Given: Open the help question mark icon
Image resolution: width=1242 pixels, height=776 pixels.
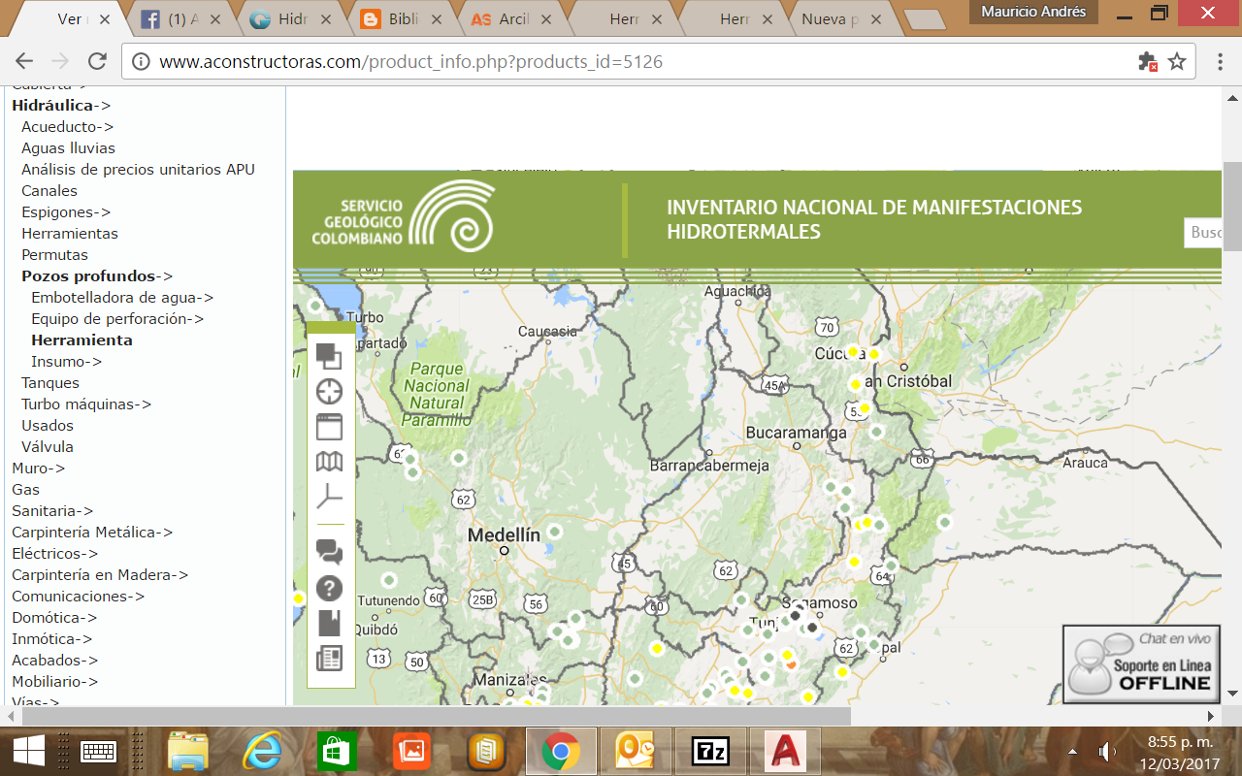Looking at the screenshot, I should pos(330,588).
